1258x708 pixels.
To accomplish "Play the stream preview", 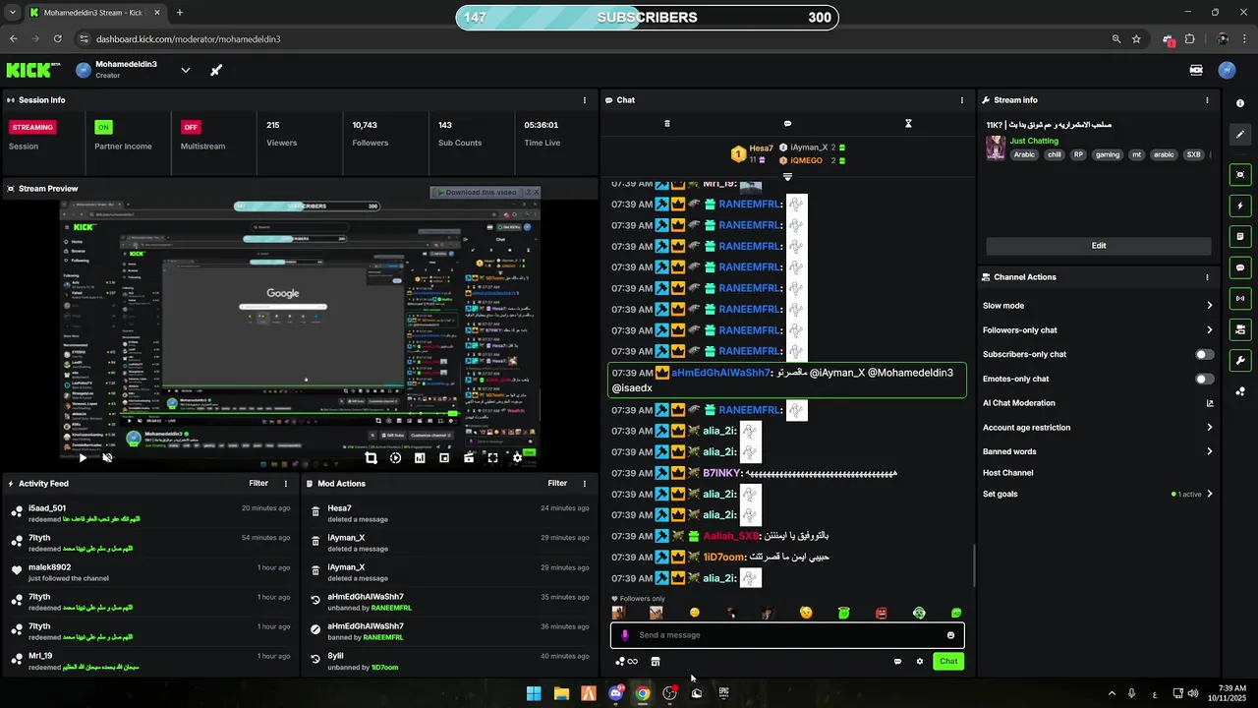I will pos(83,457).
